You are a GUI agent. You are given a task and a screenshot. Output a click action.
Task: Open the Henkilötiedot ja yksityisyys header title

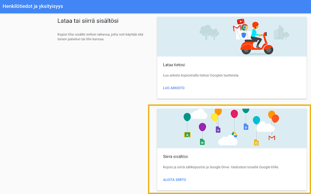(33, 7)
